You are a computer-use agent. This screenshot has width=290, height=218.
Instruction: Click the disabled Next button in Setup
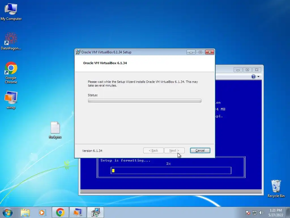(174, 150)
